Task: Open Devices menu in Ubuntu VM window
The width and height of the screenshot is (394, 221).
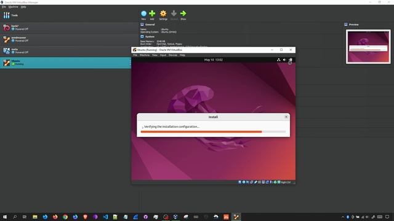Action: [x=173, y=55]
